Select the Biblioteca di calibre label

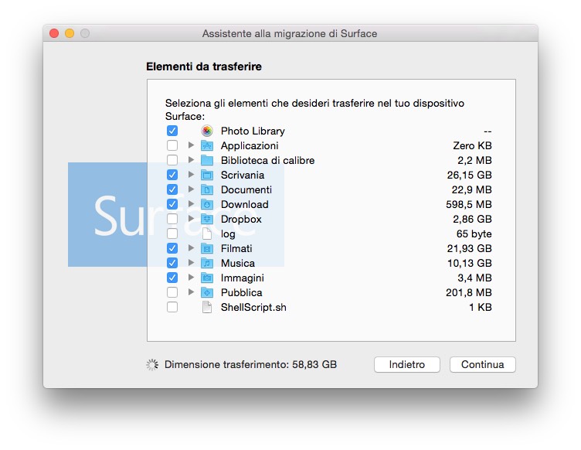coord(267,161)
